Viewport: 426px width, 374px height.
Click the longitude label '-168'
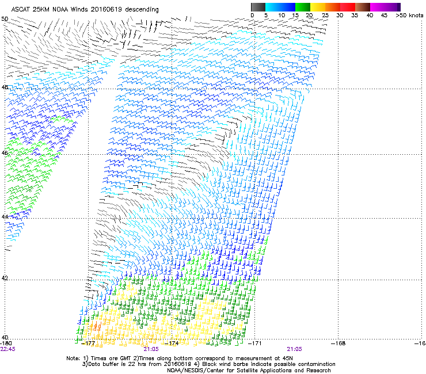pyautogui.click(x=338, y=344)
